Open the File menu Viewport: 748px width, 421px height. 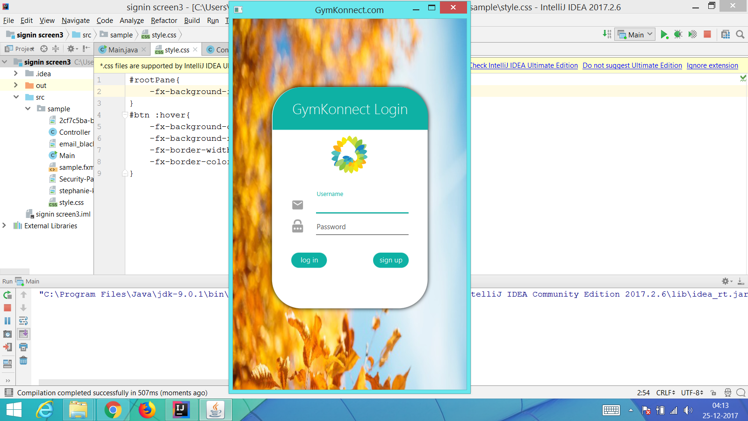[x=8, y=21]
